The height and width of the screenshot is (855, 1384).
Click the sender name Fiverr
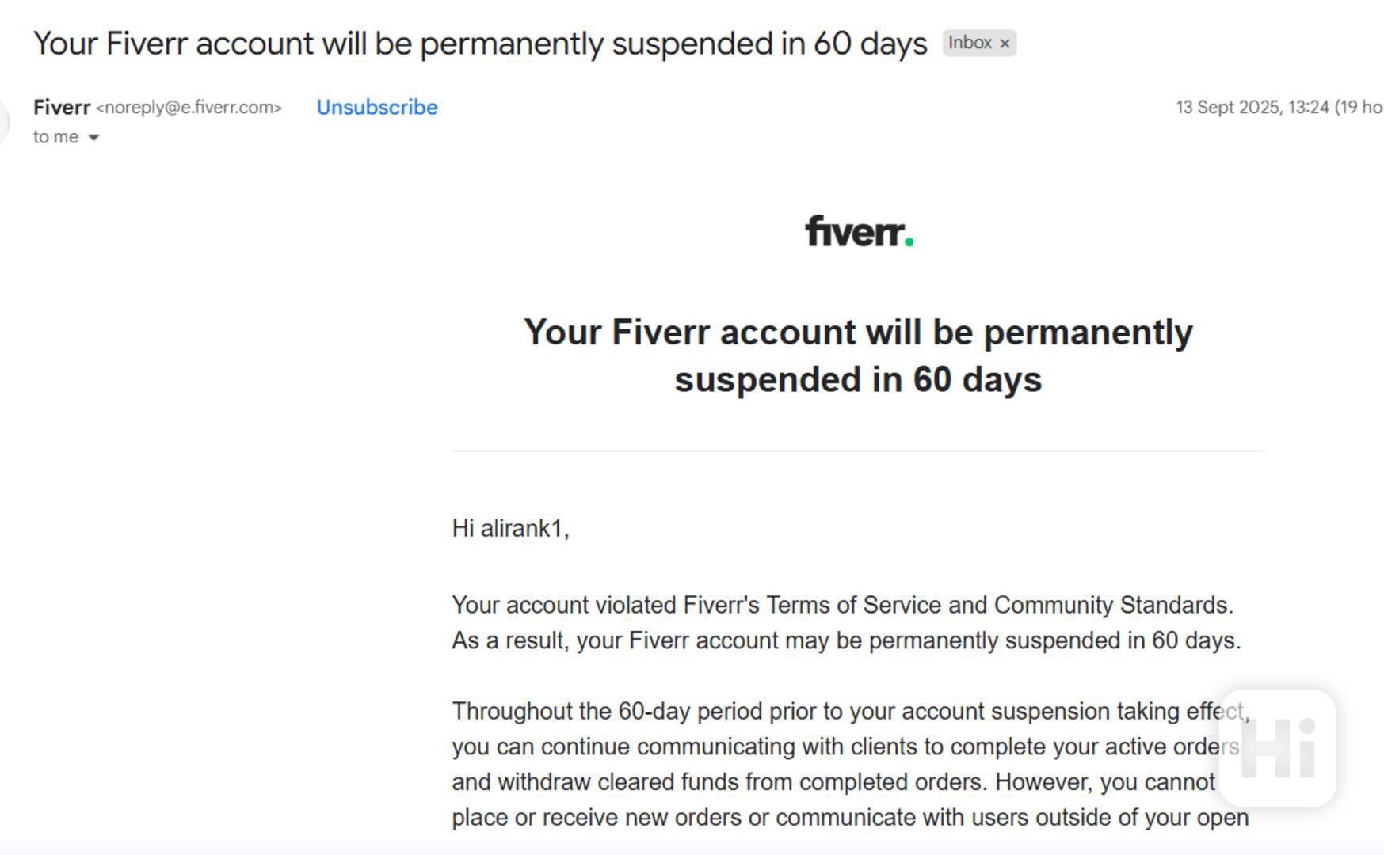pos(62,107)
